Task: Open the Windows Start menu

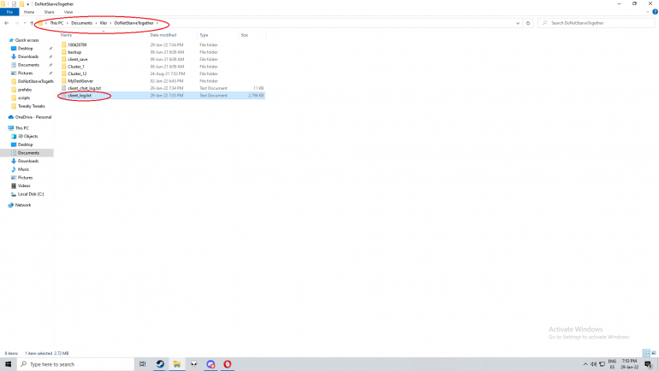Action: (8, 364)
